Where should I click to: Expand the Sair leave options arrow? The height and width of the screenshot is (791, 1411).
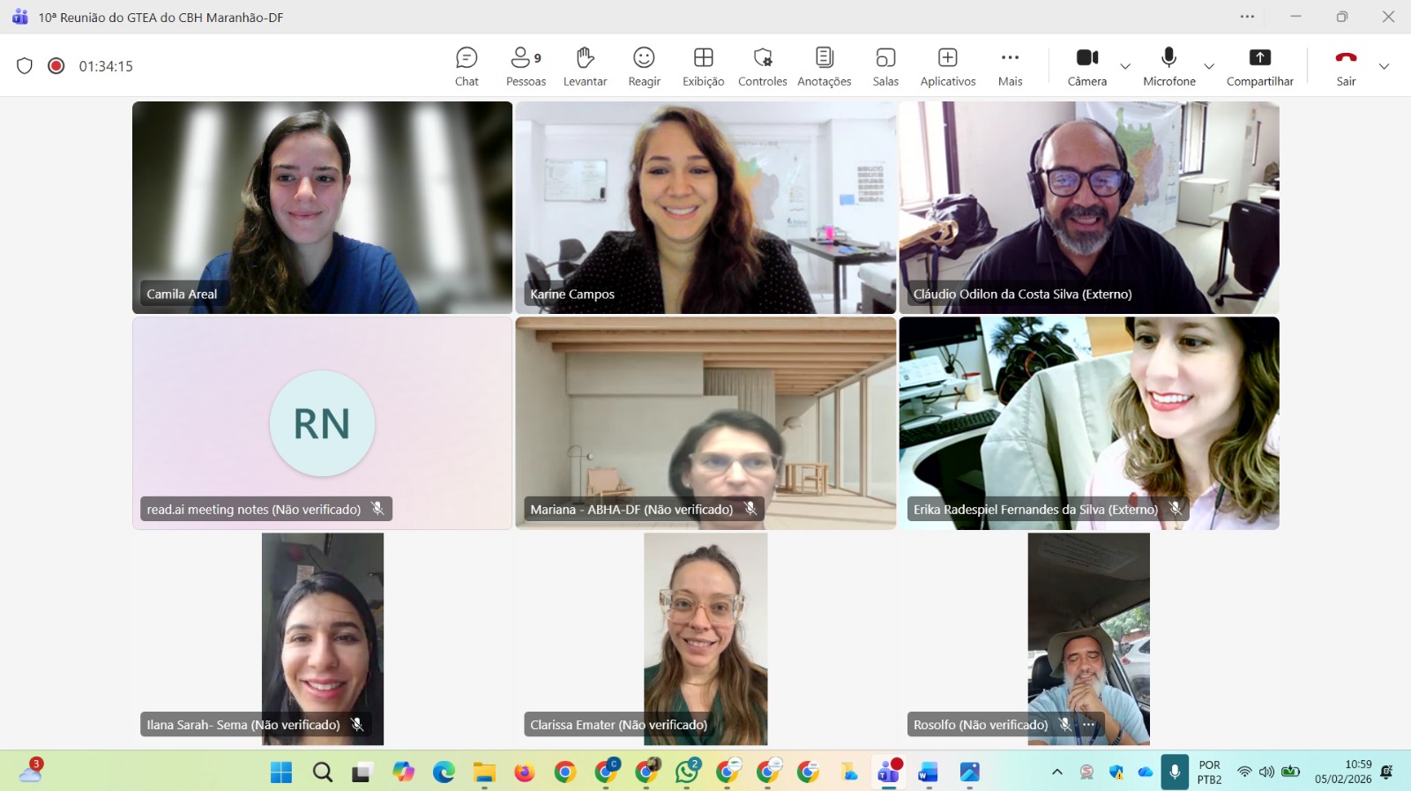click(x=1384, y=66)
